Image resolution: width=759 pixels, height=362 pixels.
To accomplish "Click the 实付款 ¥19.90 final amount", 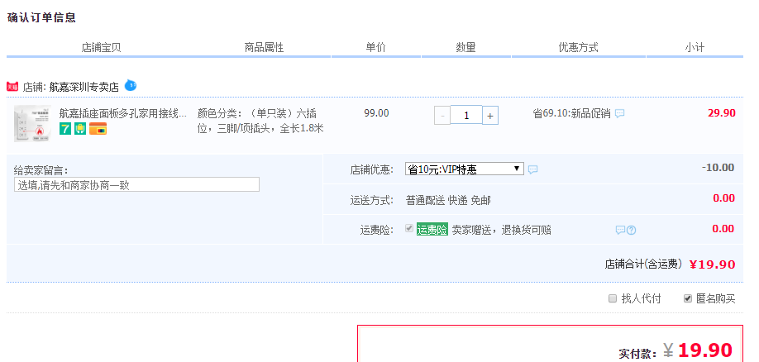I will pos(698,350).
